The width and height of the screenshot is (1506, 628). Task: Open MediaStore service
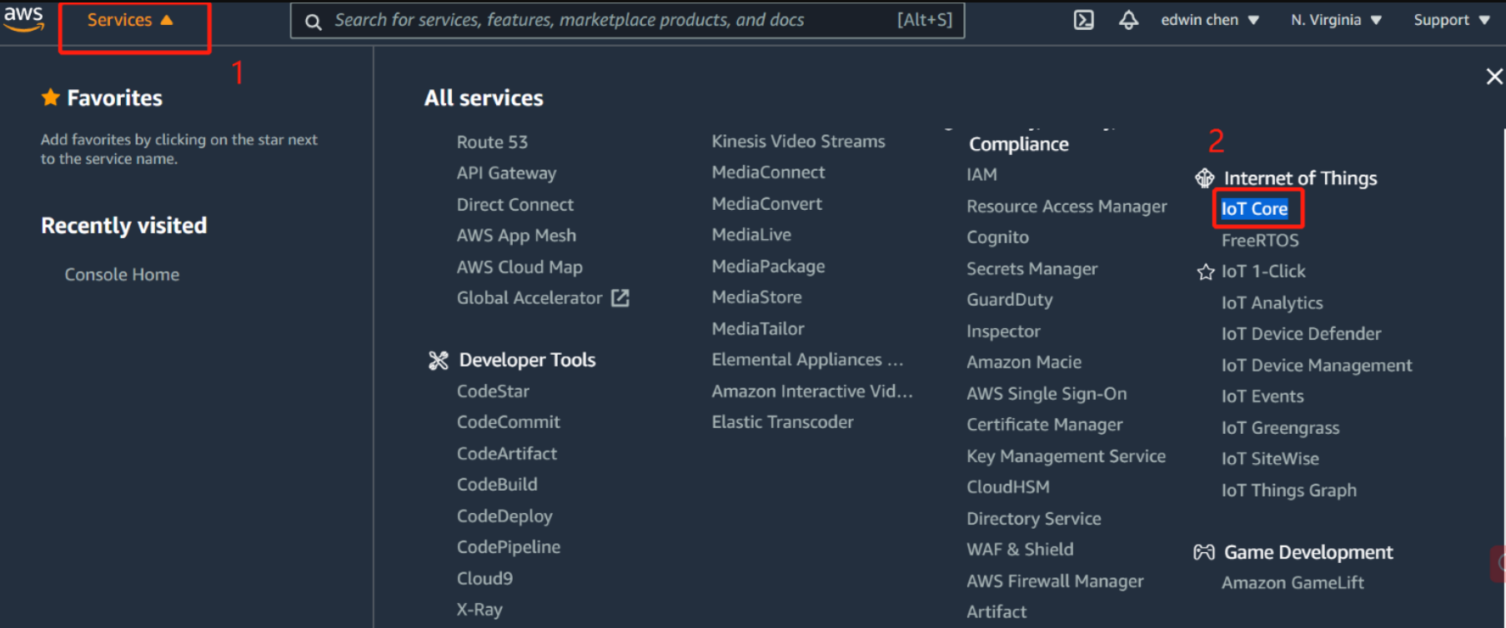(x=756, y=297)
